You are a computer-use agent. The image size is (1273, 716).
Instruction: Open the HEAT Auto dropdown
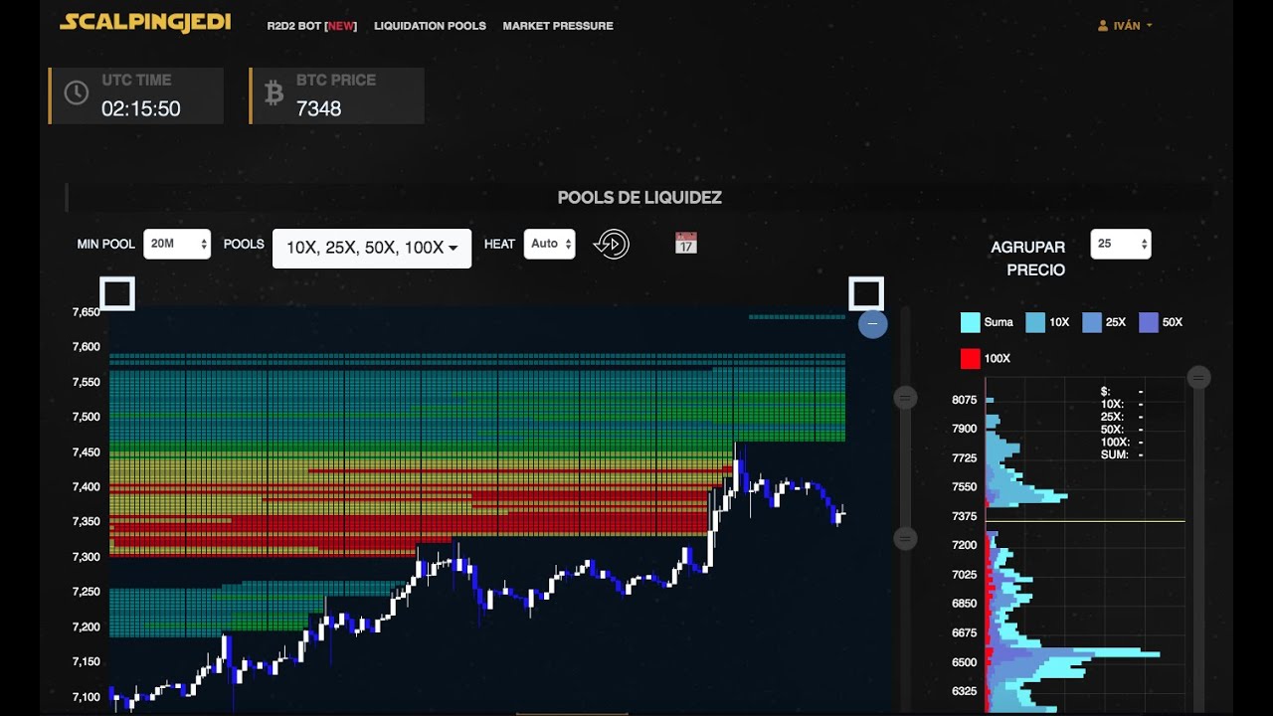click(x=549, y=244)
